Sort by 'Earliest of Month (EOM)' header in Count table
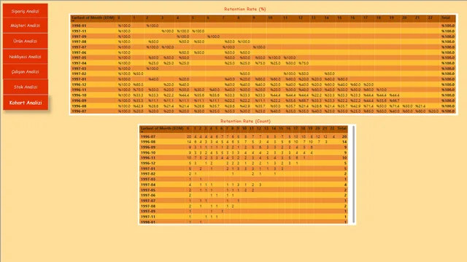The width and height of the screenshot is (467, 262). (x=162, y=128)
